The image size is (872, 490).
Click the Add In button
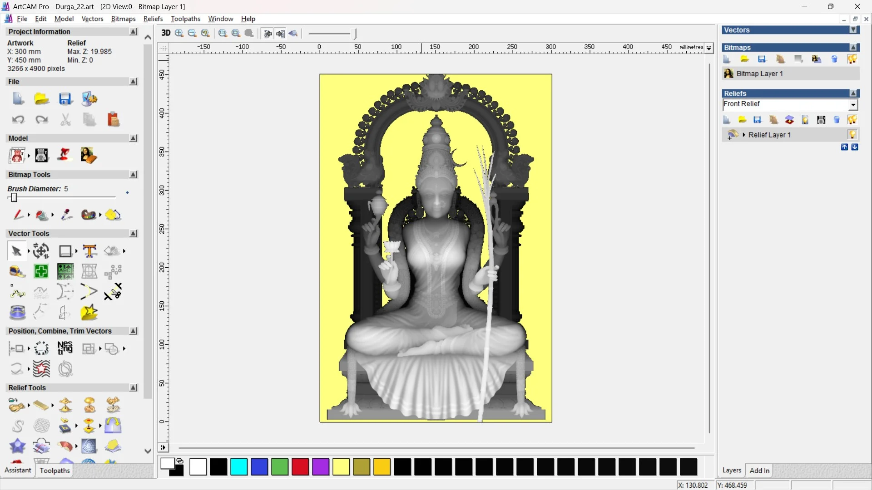pos(759,470)
